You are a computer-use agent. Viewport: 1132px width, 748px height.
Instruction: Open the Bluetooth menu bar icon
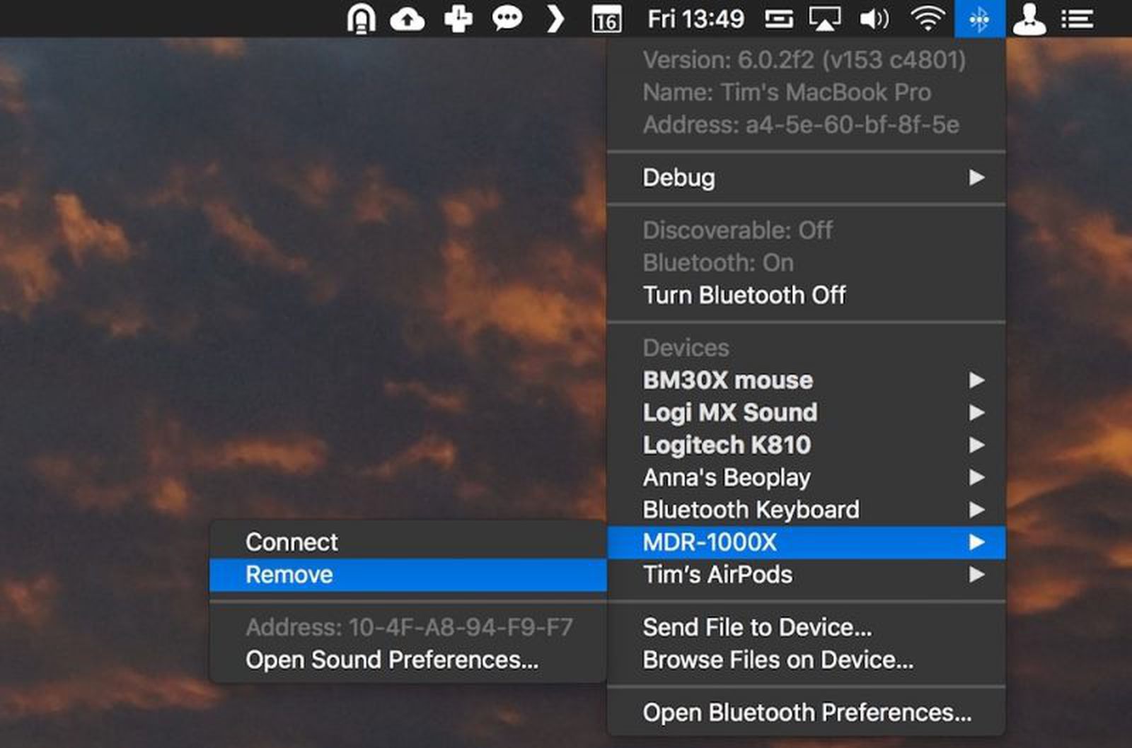pyautogui.click(x=979, y=18)
